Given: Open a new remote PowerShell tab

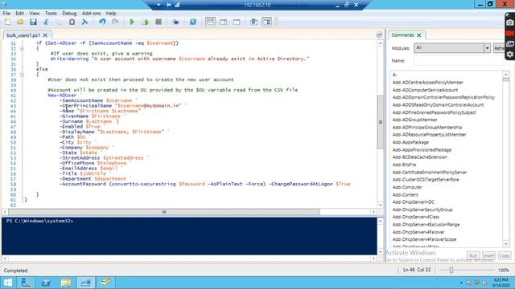Looking at the screenshot, I should point(175,22).
